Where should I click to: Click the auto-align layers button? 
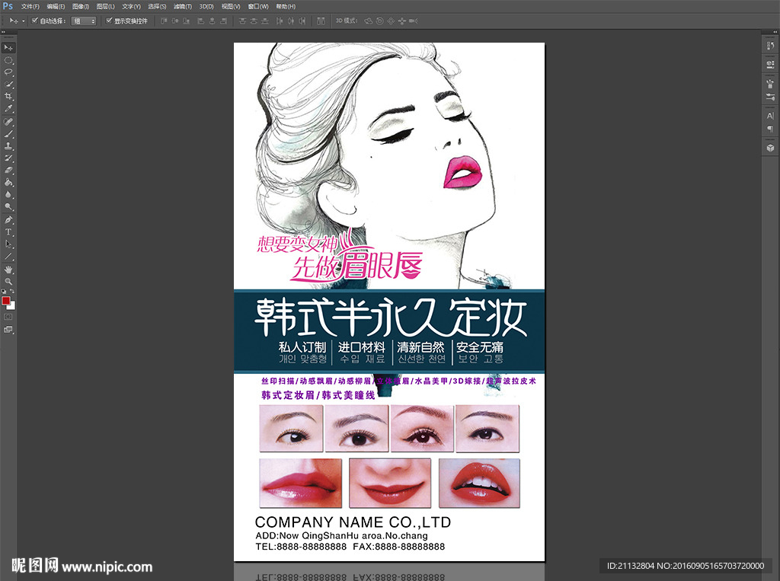click(x=321, y=21)
